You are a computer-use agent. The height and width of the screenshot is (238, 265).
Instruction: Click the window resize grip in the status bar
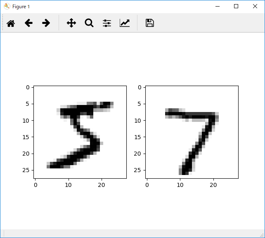(262, 235)
